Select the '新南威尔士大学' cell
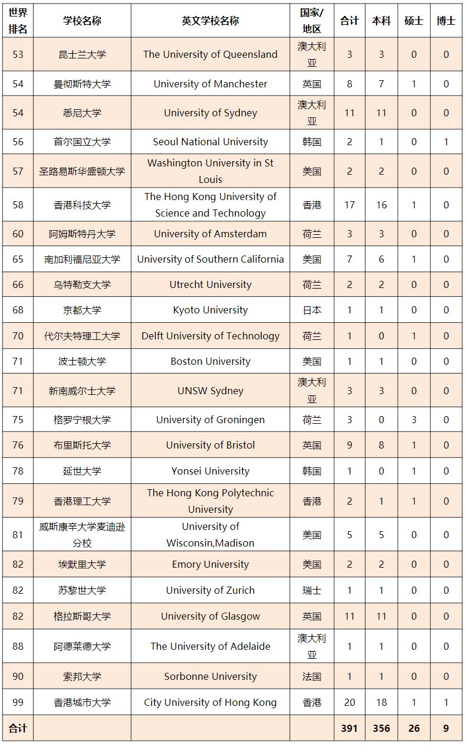 tap(82, 391)
